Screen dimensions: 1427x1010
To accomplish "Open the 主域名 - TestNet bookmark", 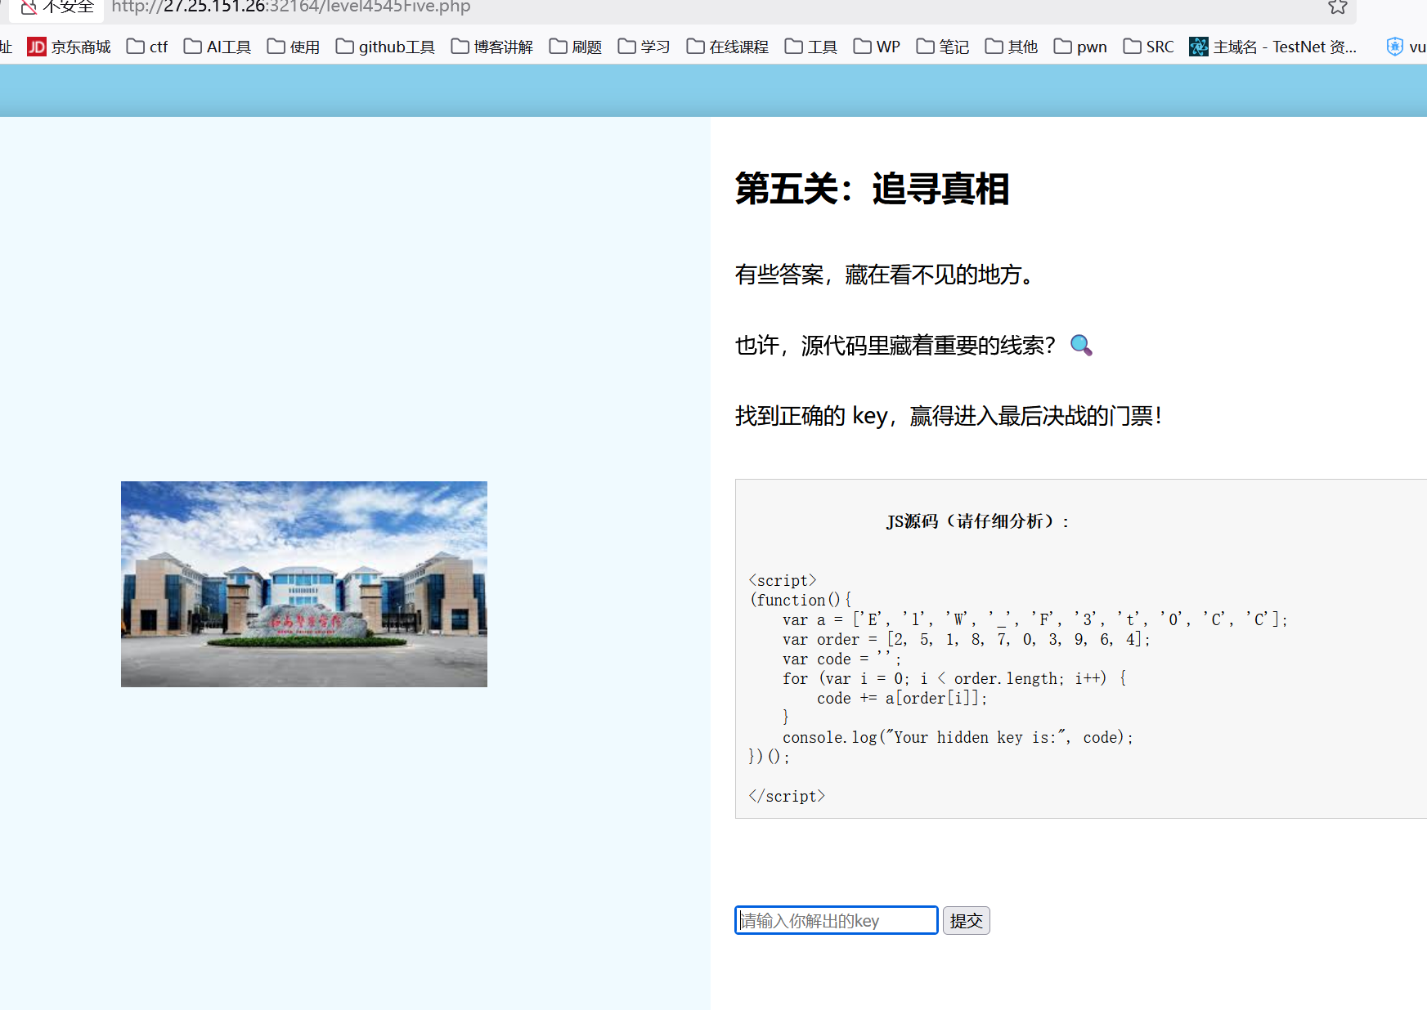I will coord(1273,47).
